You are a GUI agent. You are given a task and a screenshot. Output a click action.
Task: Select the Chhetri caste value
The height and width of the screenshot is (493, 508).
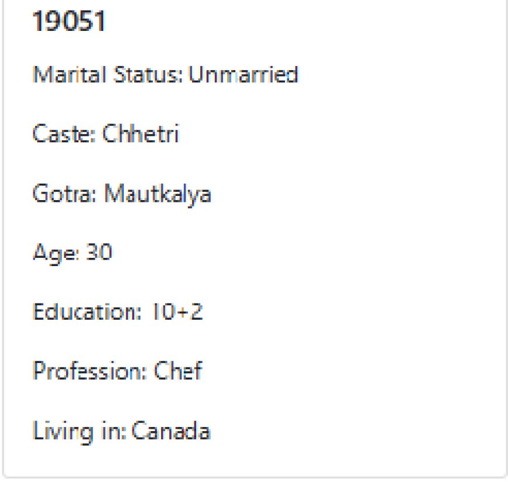(141, 134)
